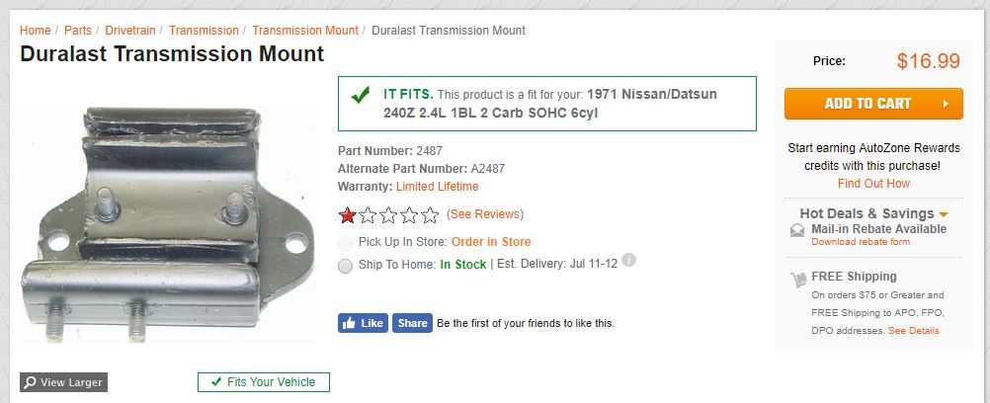Open the Parts breadcrumb

click(x=78, y=31)
